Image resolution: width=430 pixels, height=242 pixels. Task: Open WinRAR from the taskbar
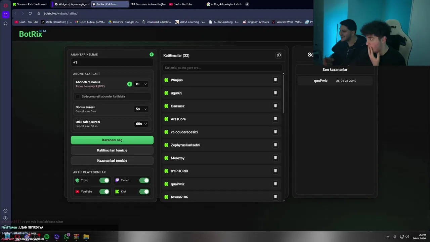[76, 237]
